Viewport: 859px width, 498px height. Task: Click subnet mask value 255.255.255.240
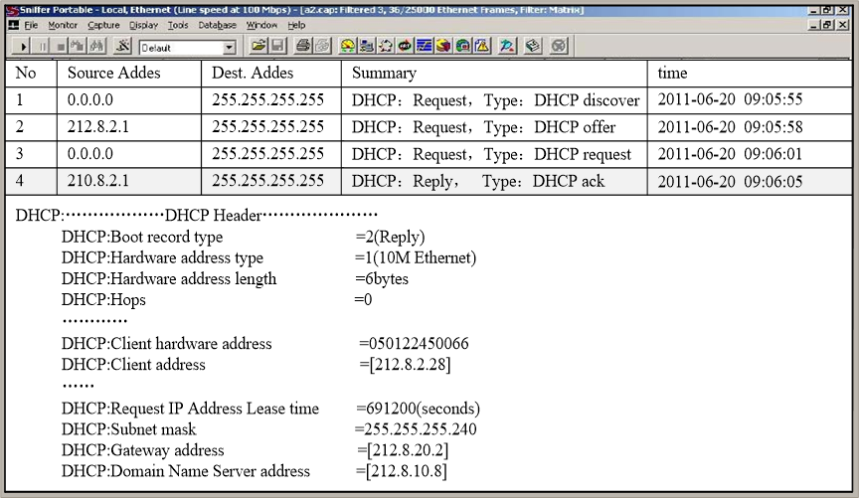[416, 429]
